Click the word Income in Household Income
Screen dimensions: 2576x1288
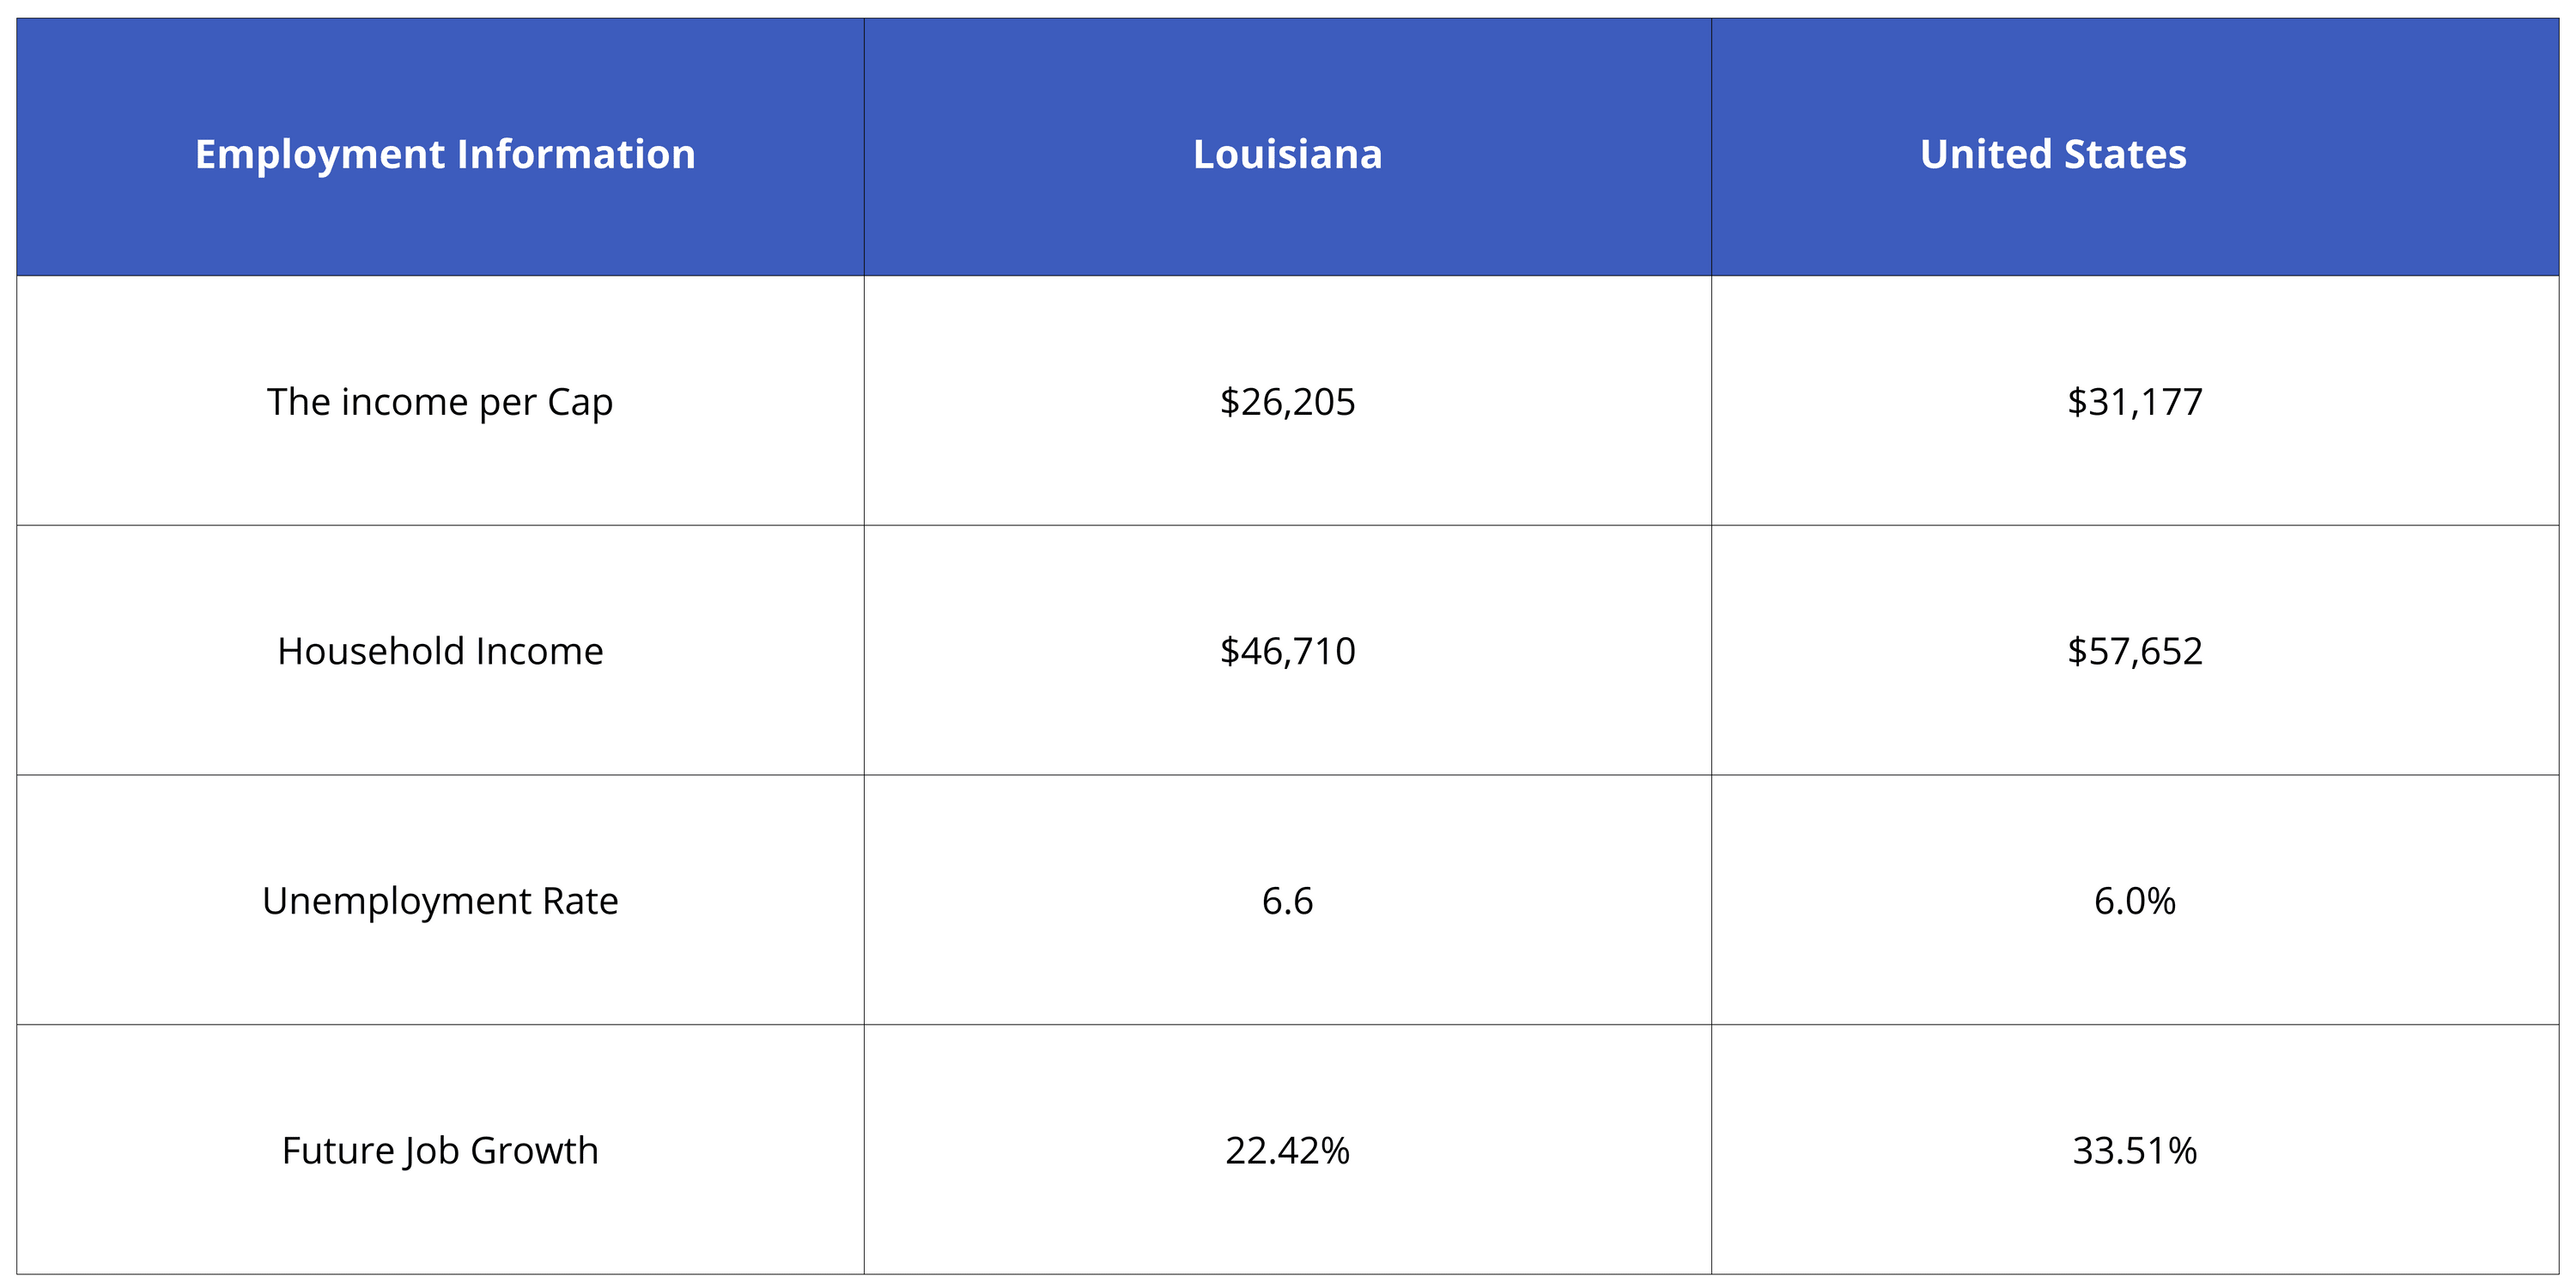539,651
